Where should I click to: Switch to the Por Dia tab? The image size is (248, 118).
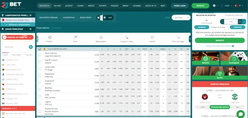pos(29,55)
